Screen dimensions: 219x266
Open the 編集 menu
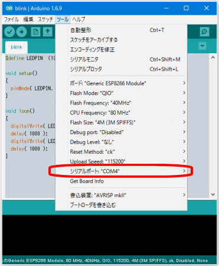[x=28, y=20]
